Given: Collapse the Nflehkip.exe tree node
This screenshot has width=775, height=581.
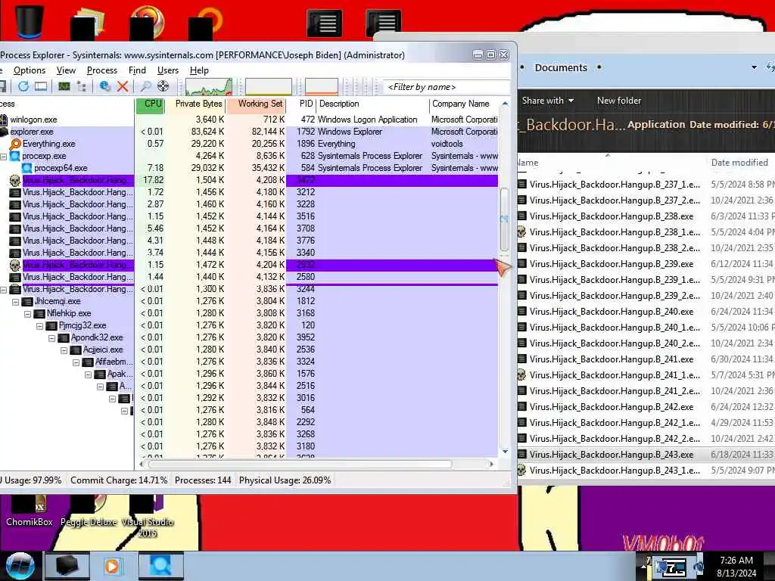Looking at the screenshot, I should click(28, 314).
